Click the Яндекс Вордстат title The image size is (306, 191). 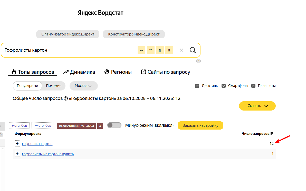(x=101, y=13)
